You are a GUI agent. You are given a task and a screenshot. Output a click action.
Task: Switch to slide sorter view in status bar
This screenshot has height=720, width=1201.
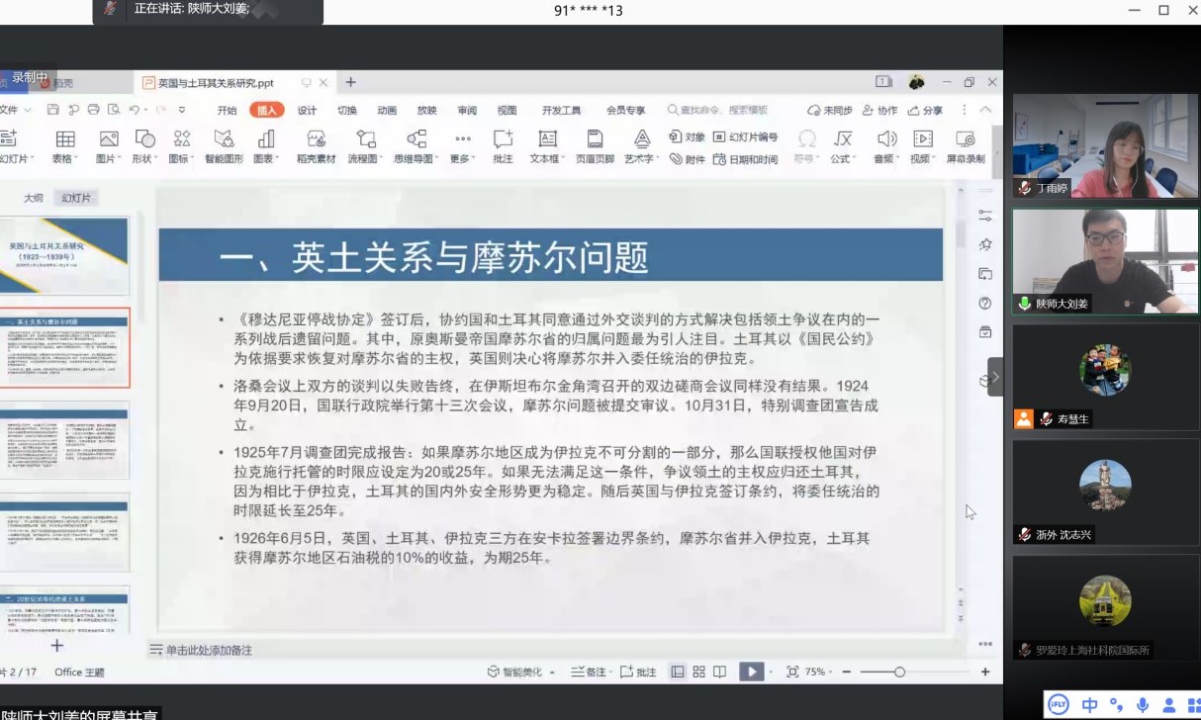[x=699, y=672]
